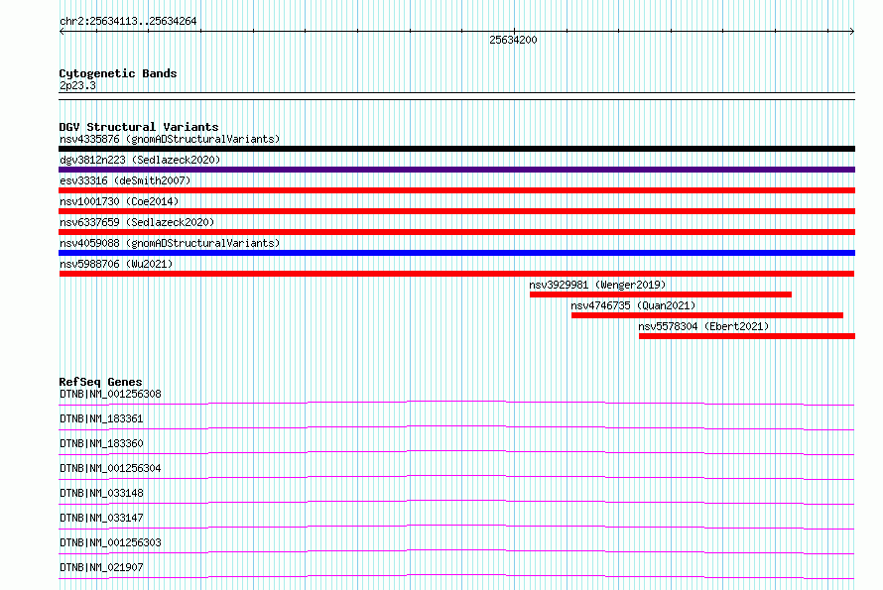Open transcript DTNB|NM_033147
The image size is (883, 590).
(x=101, y=518)
